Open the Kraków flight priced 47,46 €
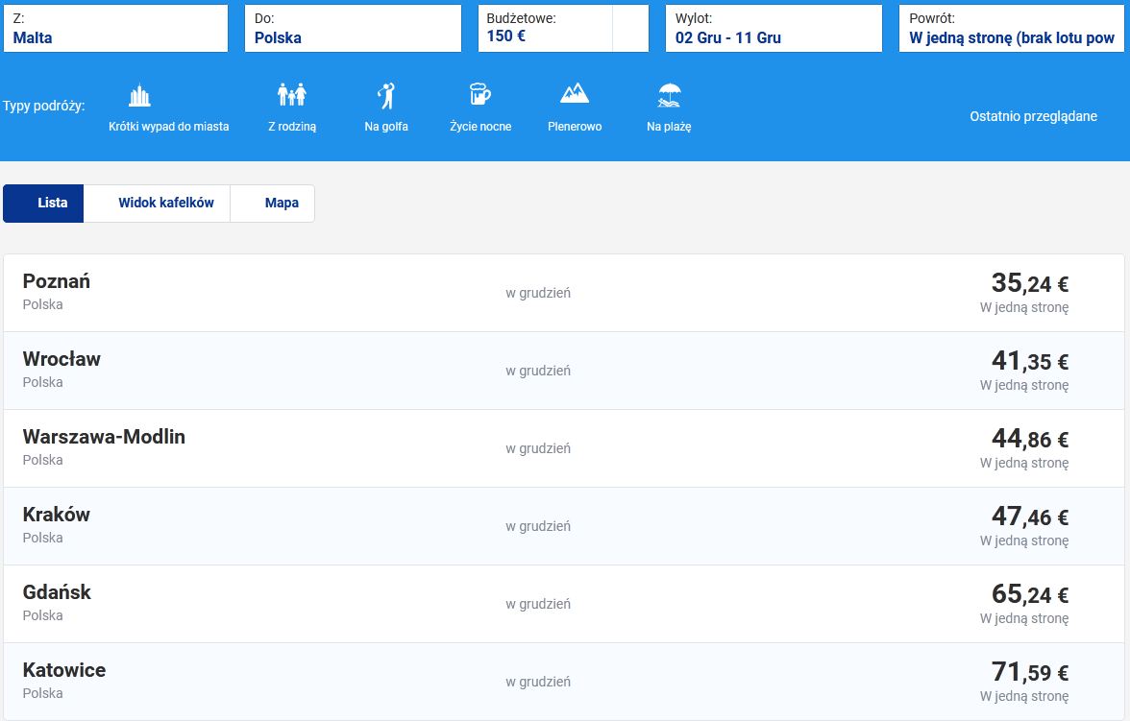 (564, 526)
